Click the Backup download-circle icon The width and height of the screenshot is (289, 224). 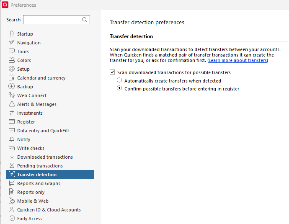pos(12,86)
